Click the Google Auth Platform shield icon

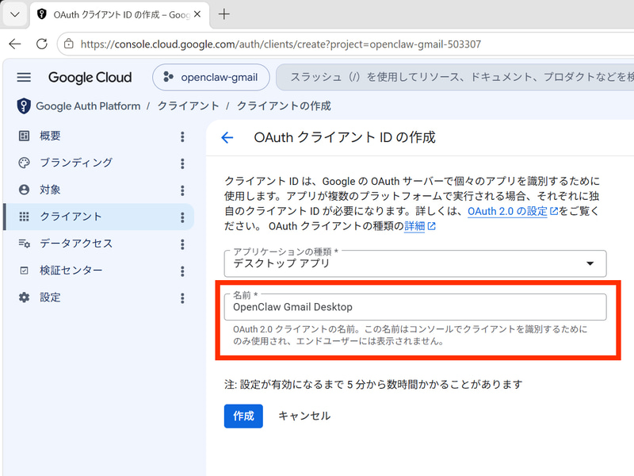point(24,106)
